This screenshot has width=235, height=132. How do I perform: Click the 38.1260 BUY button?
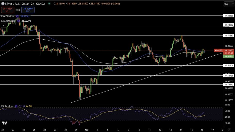click(28, 10)
